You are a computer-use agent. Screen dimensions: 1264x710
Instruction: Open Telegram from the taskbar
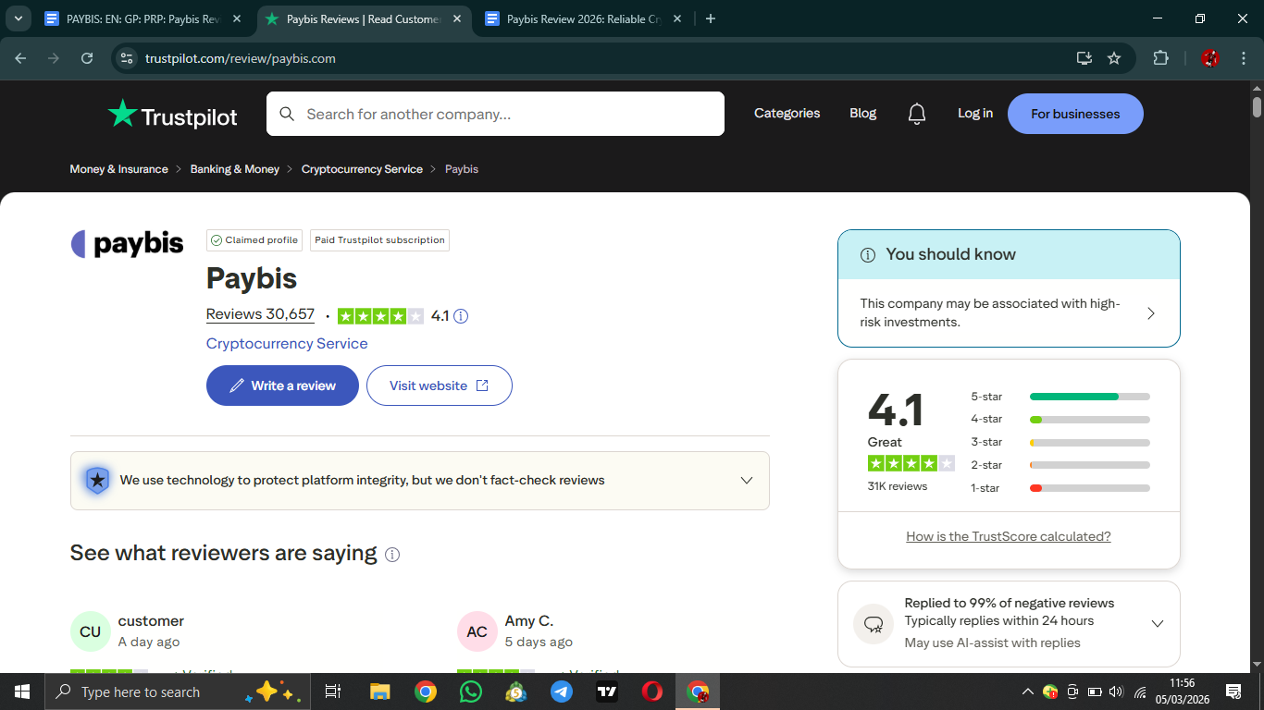[561, 692]
